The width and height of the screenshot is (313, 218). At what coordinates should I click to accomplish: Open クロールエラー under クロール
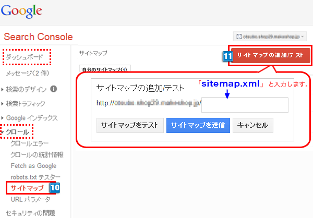[30, 143]
